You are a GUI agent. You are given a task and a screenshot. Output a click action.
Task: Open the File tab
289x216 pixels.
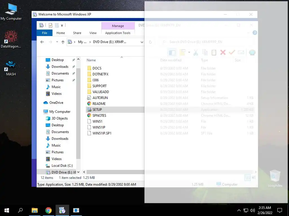pos(45,33)
